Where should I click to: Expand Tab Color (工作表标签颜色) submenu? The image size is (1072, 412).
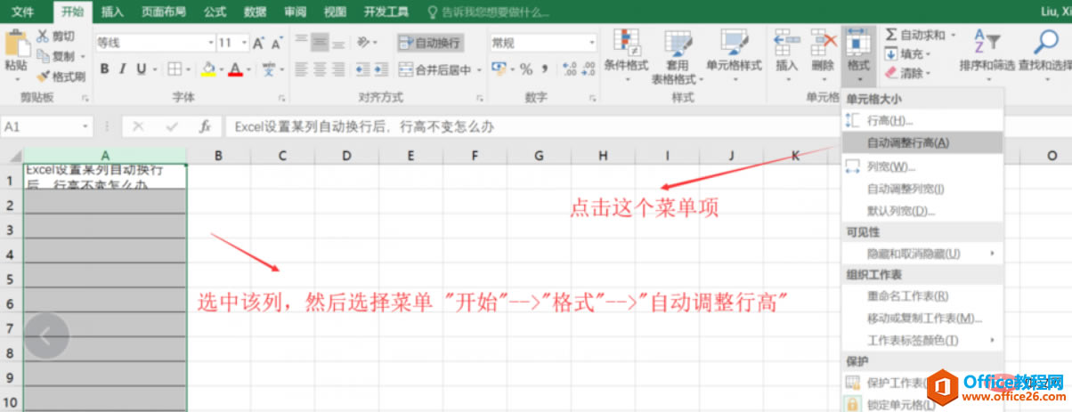point(991,340)
